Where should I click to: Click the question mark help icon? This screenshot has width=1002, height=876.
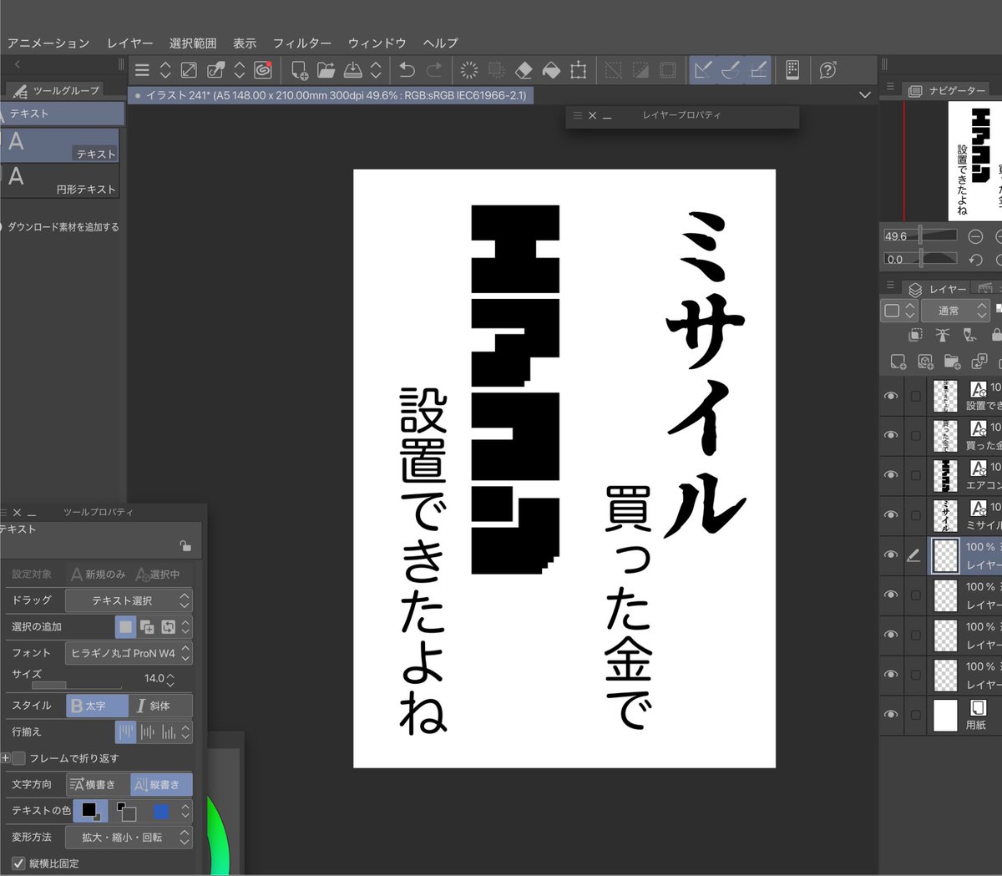[x=828, y=70]
